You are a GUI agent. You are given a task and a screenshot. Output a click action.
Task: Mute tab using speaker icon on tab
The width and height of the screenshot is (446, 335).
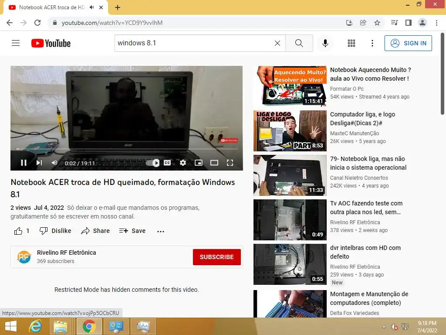(91, 7)
